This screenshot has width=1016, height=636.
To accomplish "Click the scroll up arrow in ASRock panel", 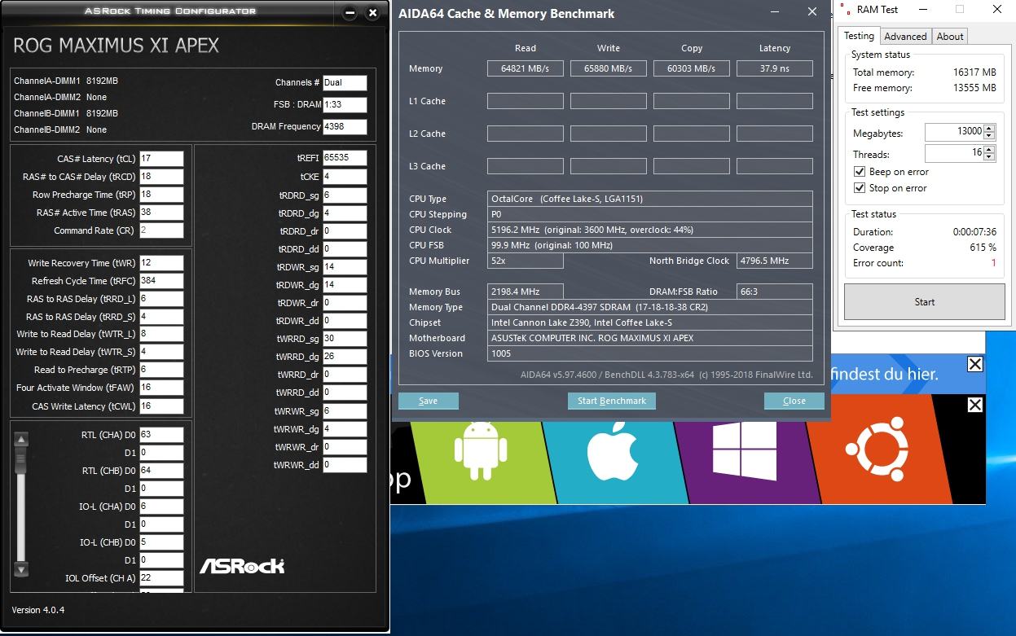I will 22,440.
